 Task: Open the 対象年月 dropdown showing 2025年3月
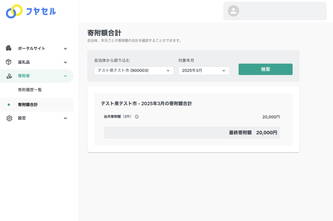(204, 71)
